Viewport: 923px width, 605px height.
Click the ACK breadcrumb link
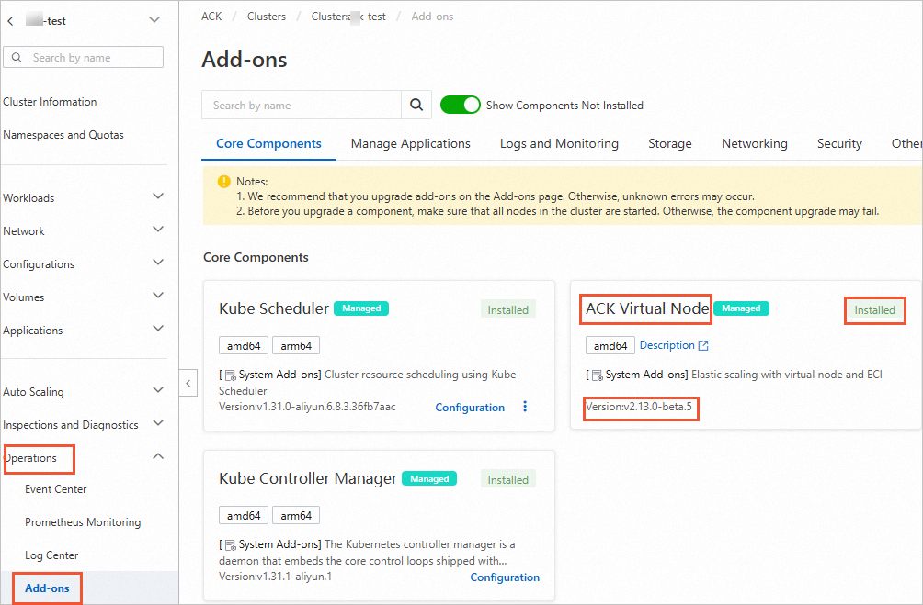(211, 17)
